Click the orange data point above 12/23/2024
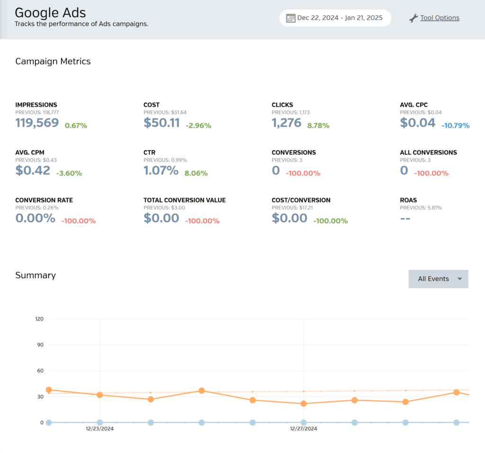The height and width of the screenshot is (453, 485). [x=99, y=395]
